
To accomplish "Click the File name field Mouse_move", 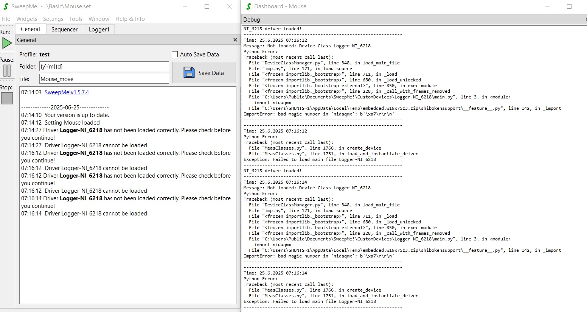I will click(104, 79).
